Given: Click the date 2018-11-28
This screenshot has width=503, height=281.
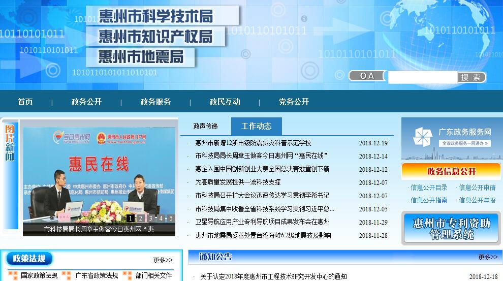Looking at the screenshot, I should tap(373, 236).
